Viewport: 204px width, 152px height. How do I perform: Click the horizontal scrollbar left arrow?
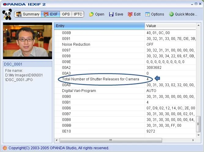coord(57,140)
